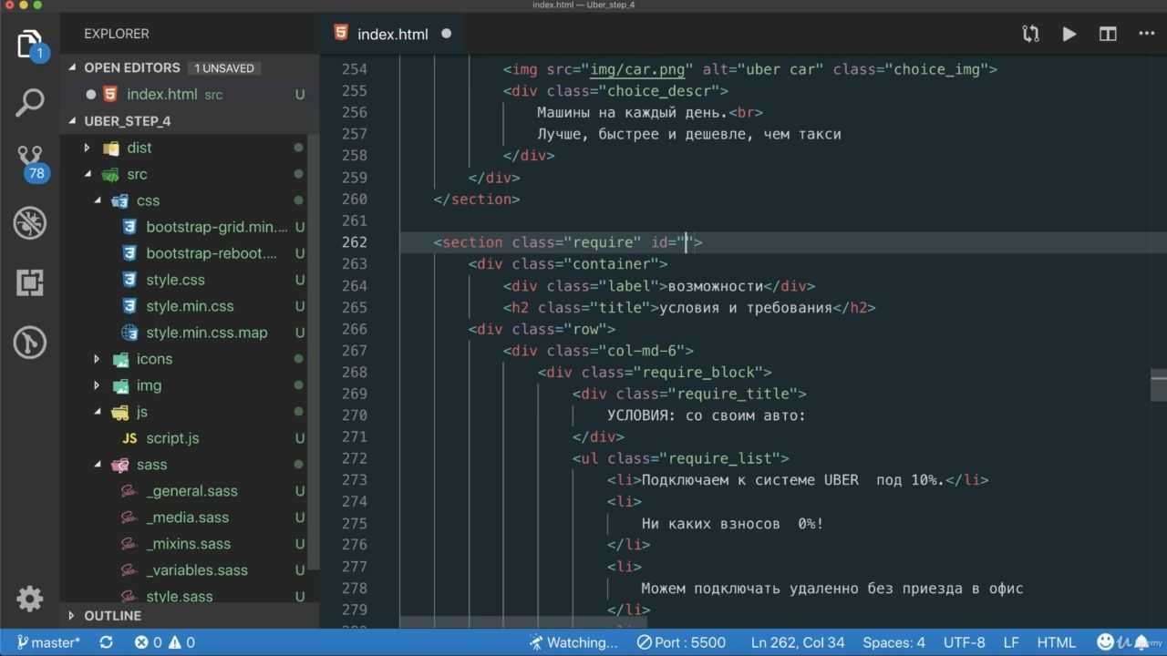The height and width of the screenshot is (656, 1167).
Task: Expand the OUTLINE section
Action: (112, 616)
